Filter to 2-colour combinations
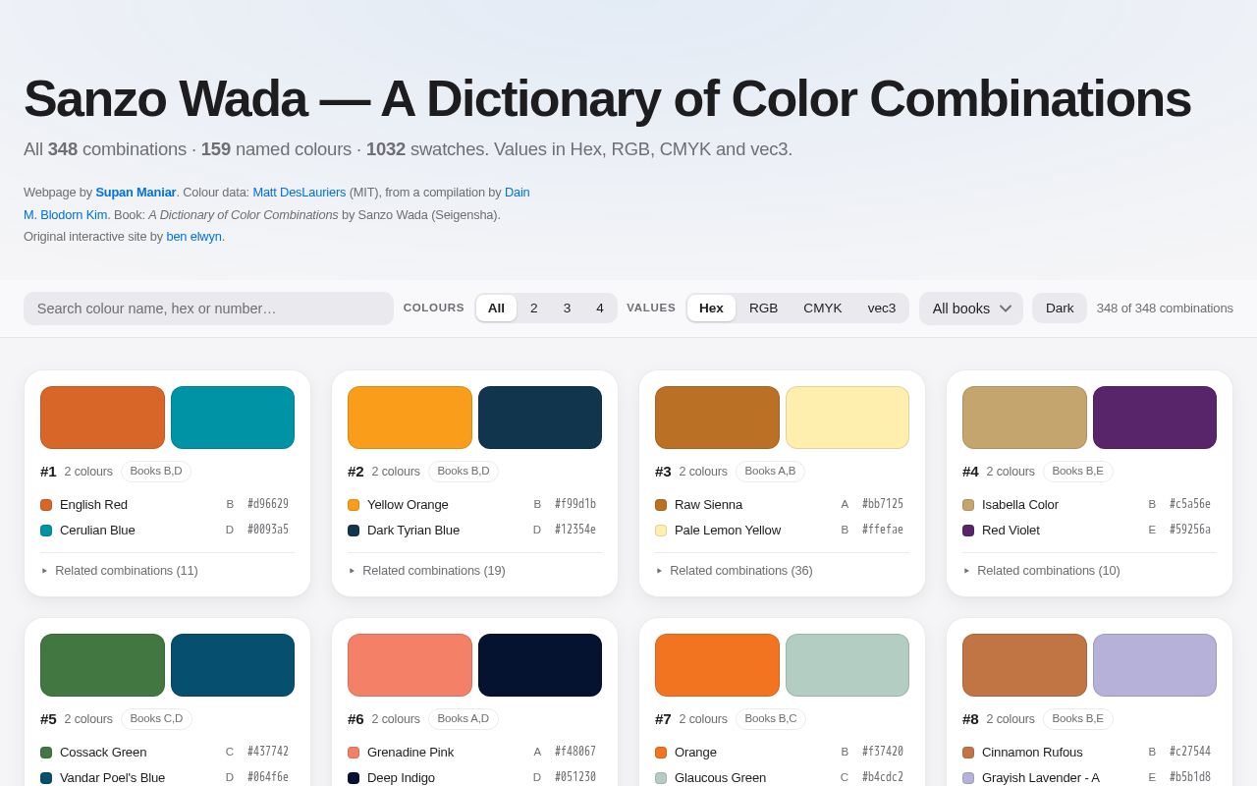The width and height of the screenshot is (1257, 786). tap(534, 309)
